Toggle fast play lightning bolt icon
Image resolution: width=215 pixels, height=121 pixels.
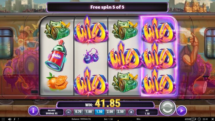pos(14,119)
